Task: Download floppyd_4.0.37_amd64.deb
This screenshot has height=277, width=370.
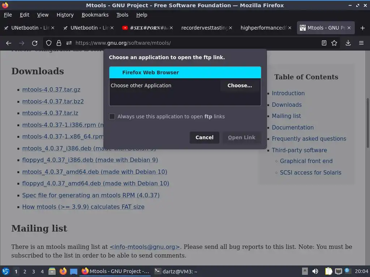Action: [95, 184]
